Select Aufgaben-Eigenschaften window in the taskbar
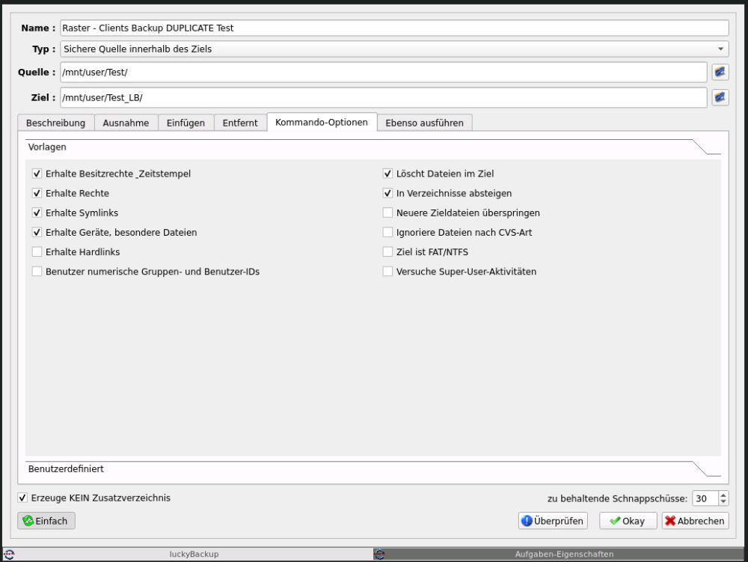Viewport: 748px width, 562px height. [x=559, y=555]
